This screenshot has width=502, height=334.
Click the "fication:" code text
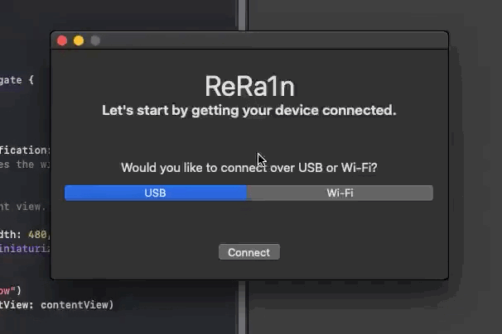click(25, 150)
